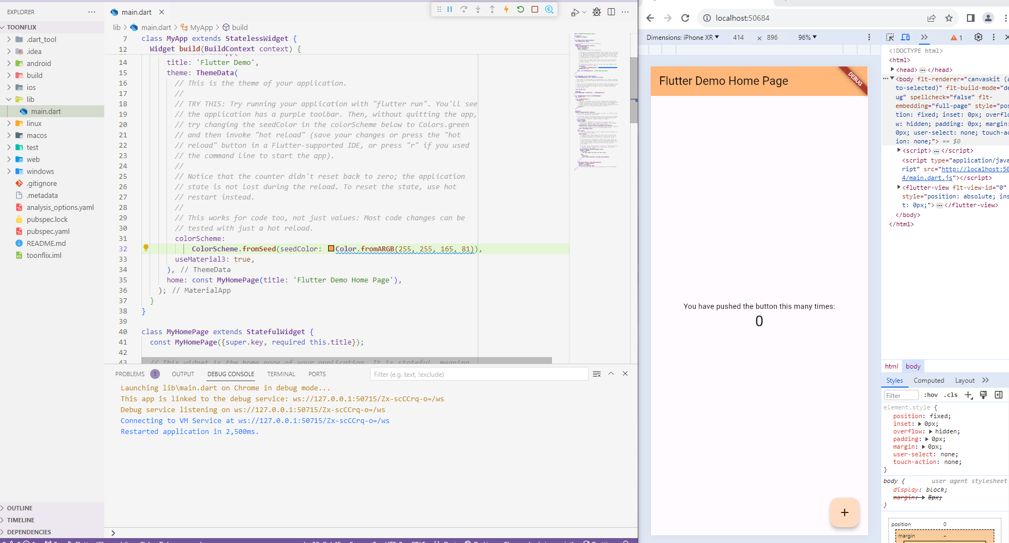Open the orange color swatch on line 32
Image resolution: width=1009 pixels, height=543 pixels.
point(331,249)
